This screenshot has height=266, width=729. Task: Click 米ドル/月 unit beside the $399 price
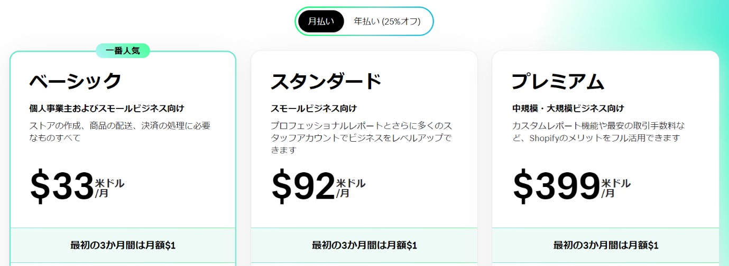coord(615,188)
